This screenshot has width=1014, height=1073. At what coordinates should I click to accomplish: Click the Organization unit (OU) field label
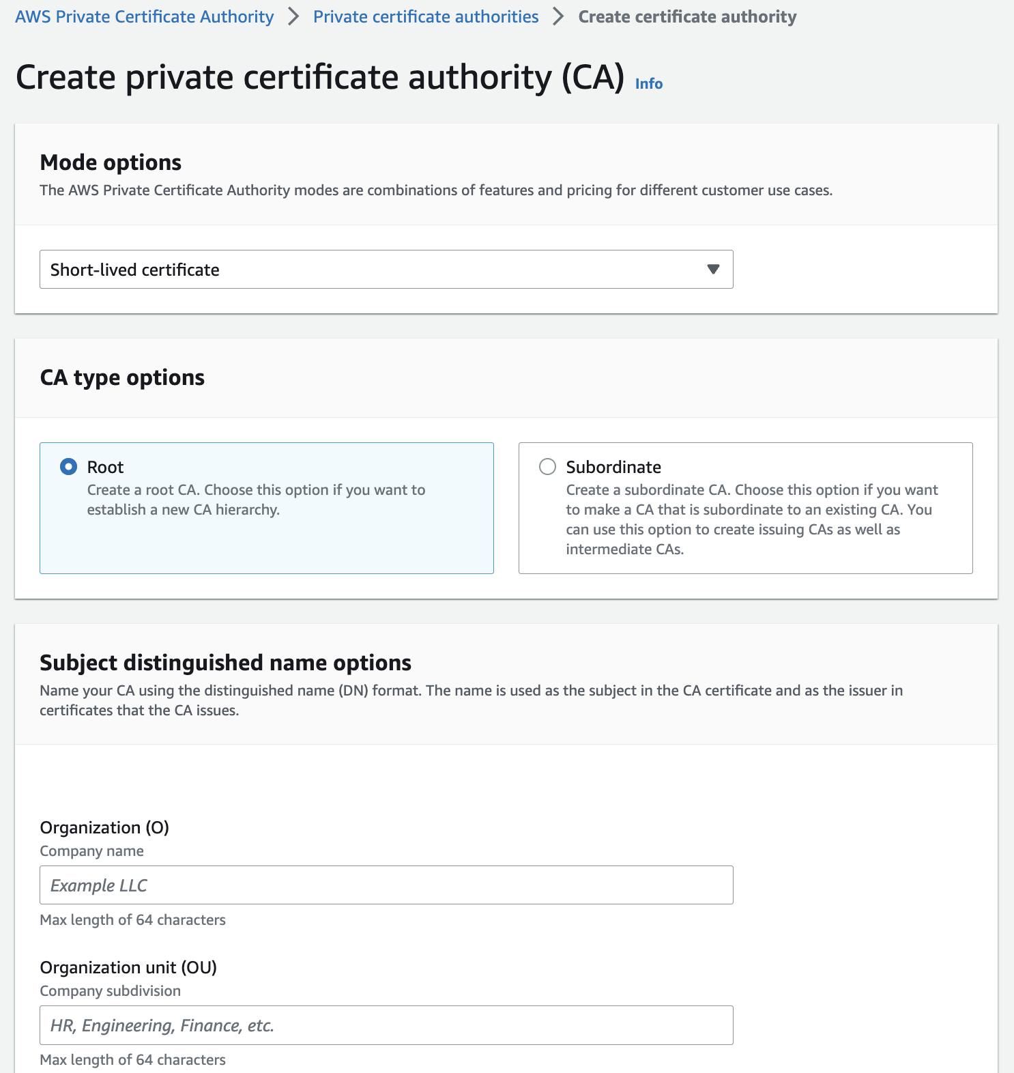[x=128, y=967]
